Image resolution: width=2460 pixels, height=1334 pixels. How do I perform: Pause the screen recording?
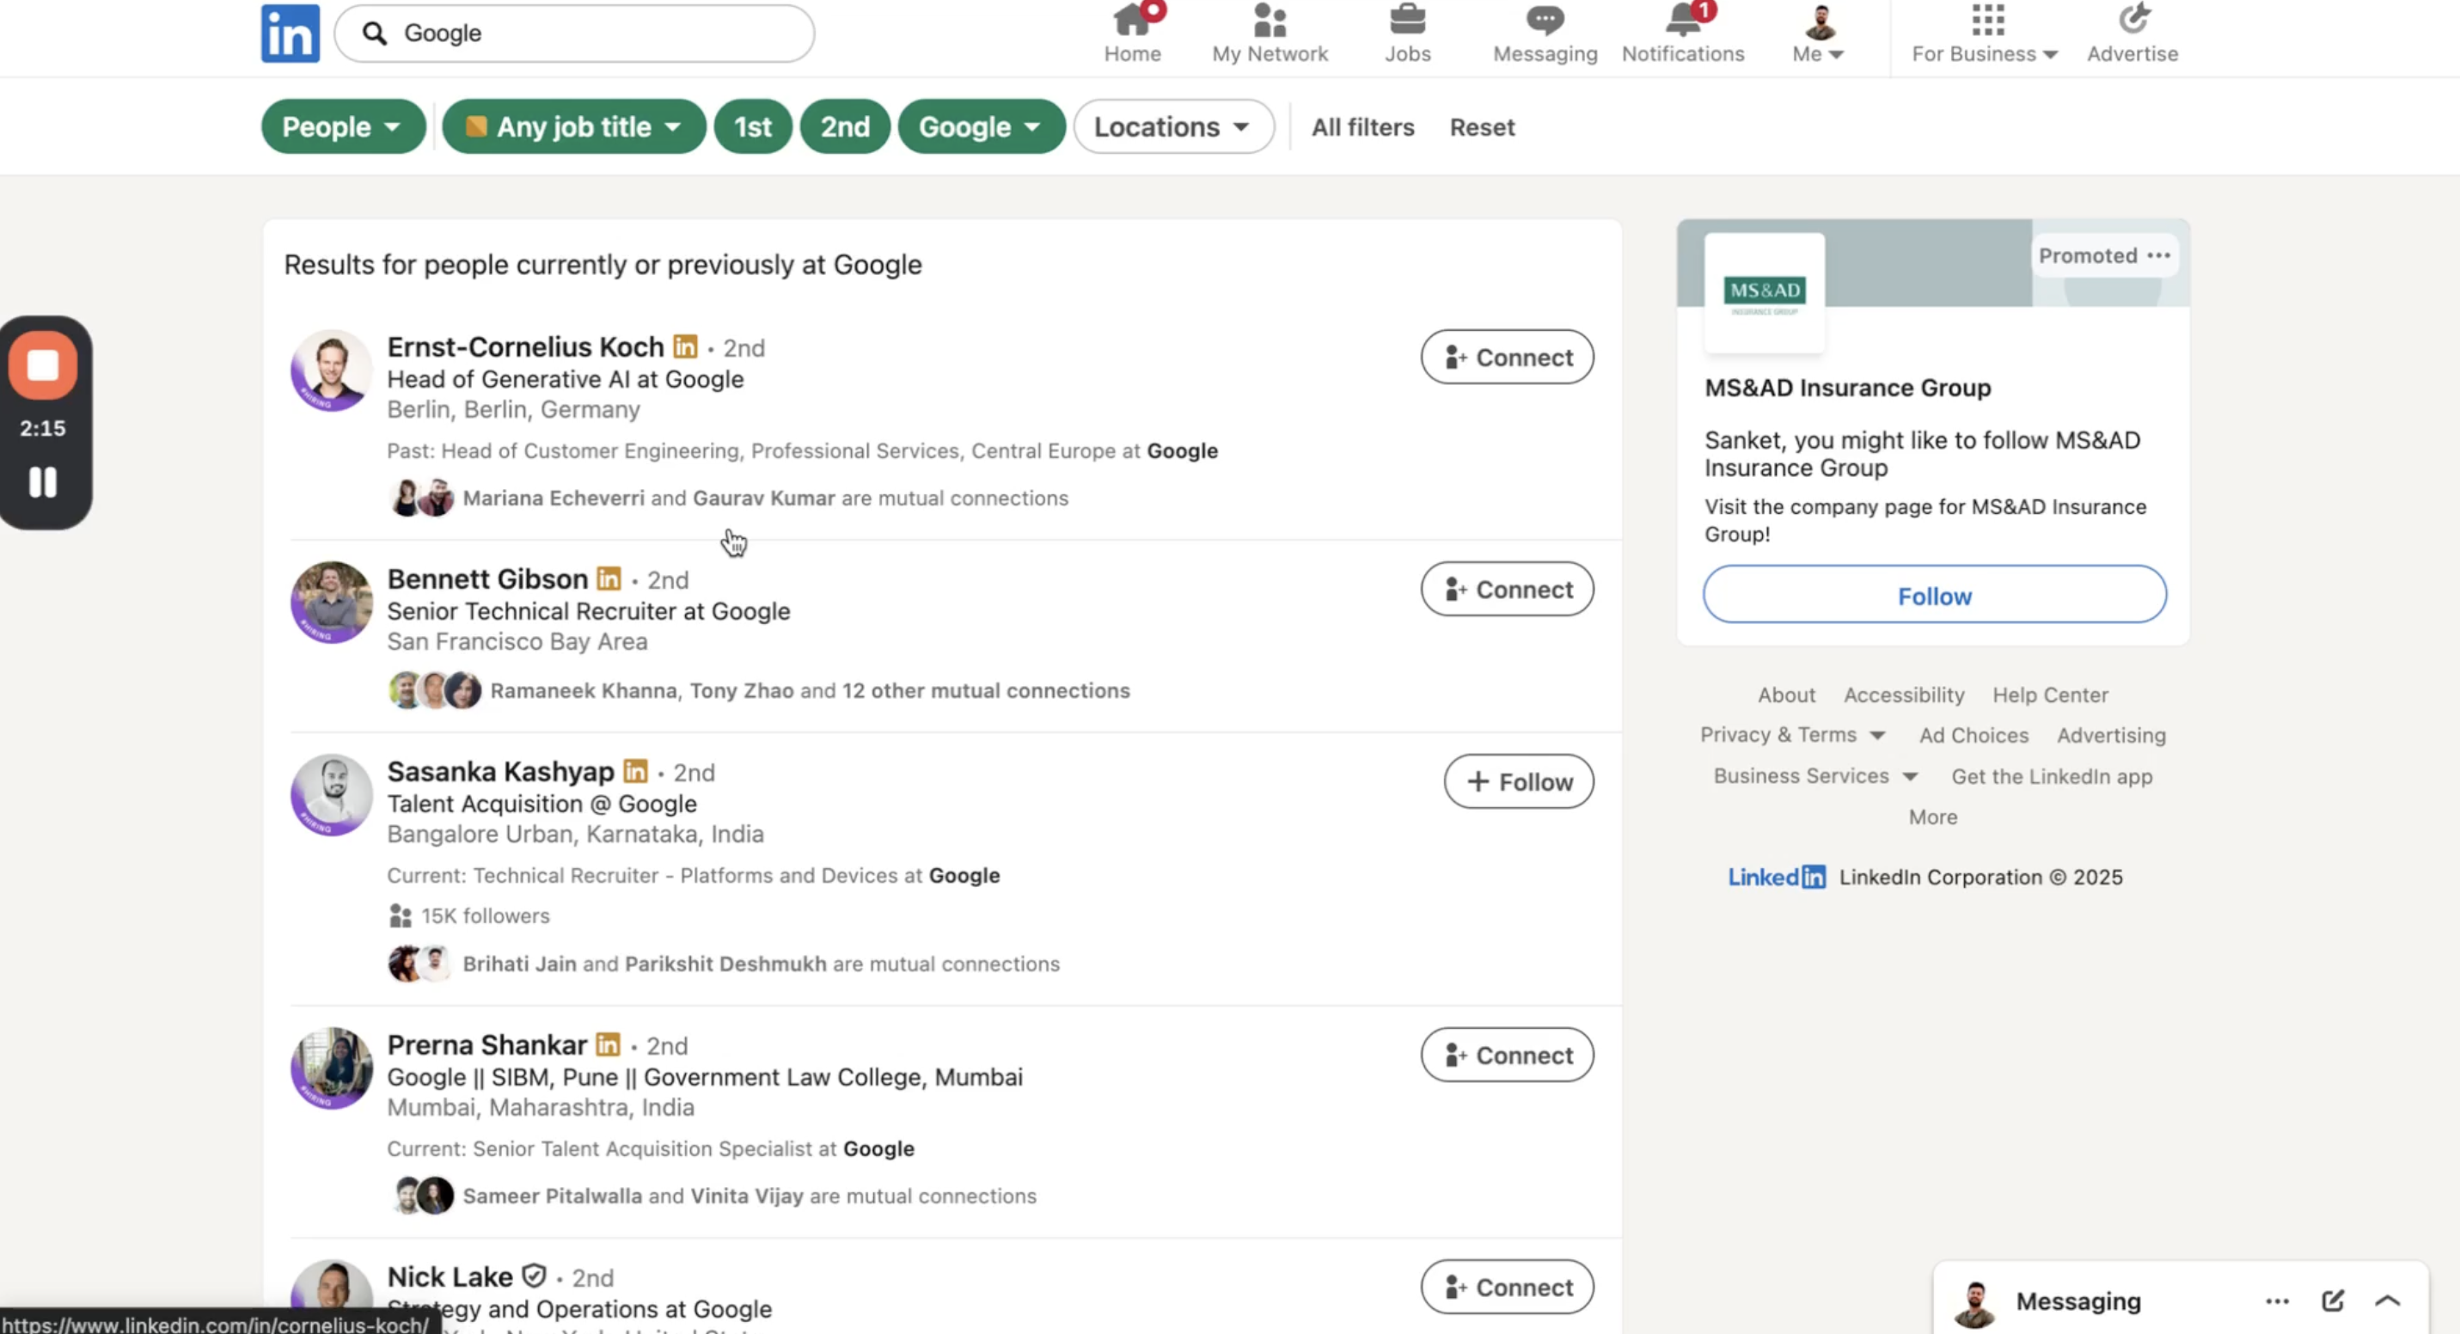[43, 482]
